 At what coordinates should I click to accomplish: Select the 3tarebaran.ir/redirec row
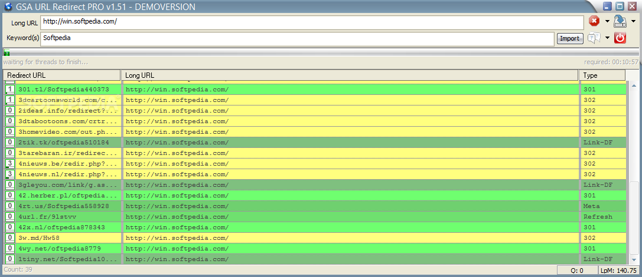click(315, 153)
